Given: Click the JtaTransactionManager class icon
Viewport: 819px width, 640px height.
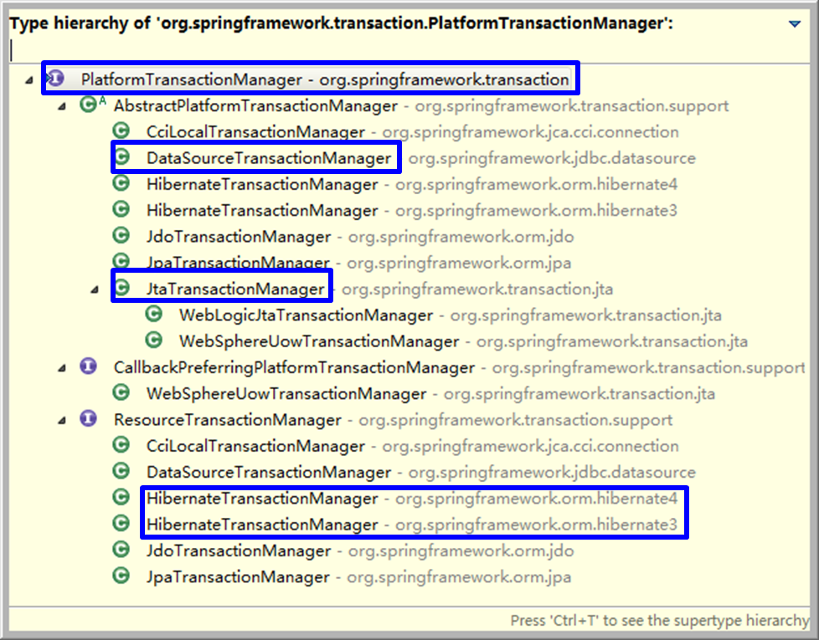Looking at the screenshot, I should (121, 288).
